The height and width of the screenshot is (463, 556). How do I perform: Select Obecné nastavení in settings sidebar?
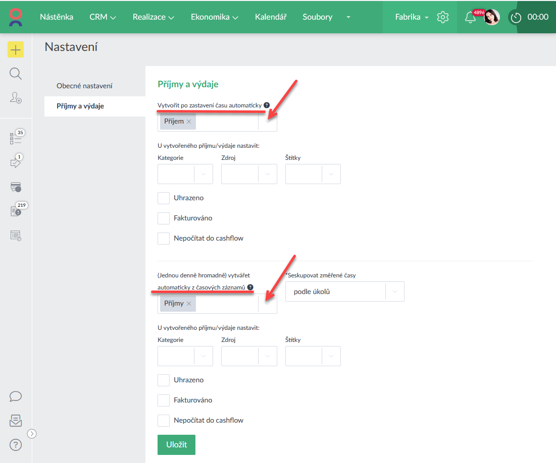click(84, 86)
